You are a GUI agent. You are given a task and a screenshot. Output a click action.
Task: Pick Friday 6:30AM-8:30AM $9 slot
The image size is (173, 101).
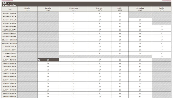tap(120, 17)
